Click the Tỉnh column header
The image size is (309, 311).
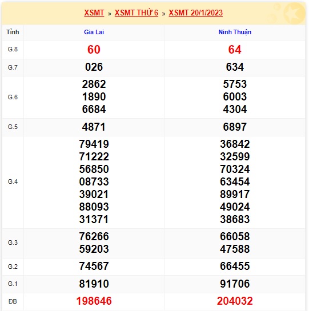pyautogui.click(x=13, y=32)
